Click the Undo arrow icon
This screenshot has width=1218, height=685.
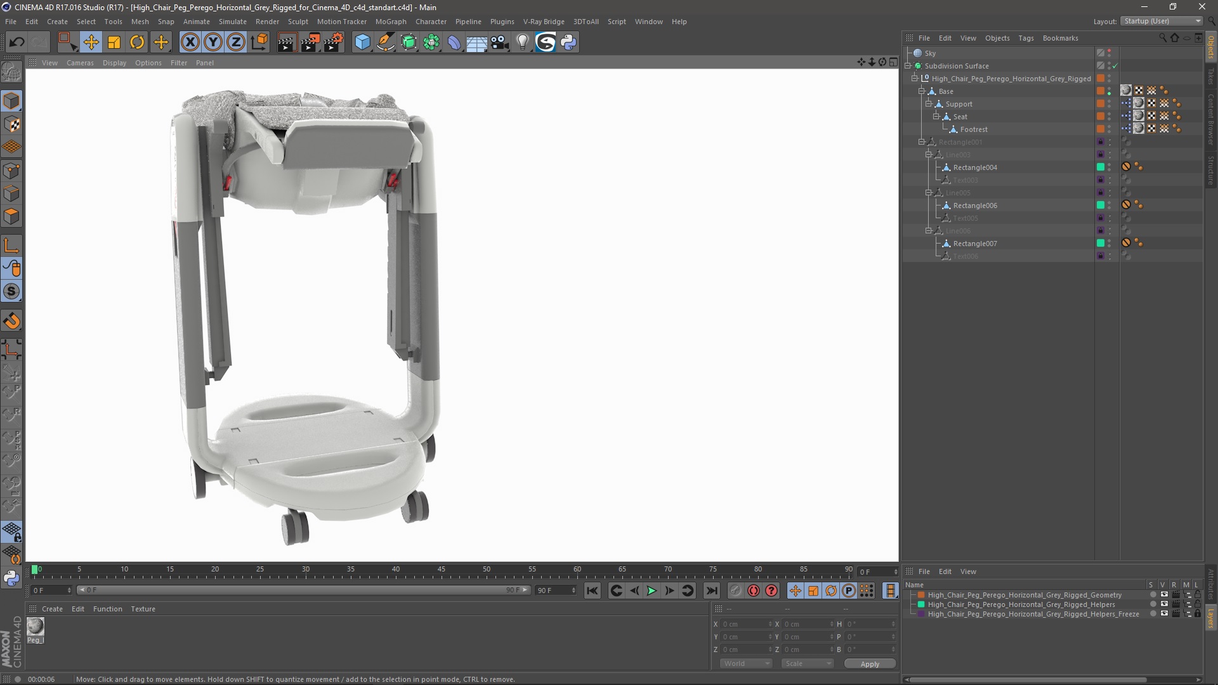17,42
